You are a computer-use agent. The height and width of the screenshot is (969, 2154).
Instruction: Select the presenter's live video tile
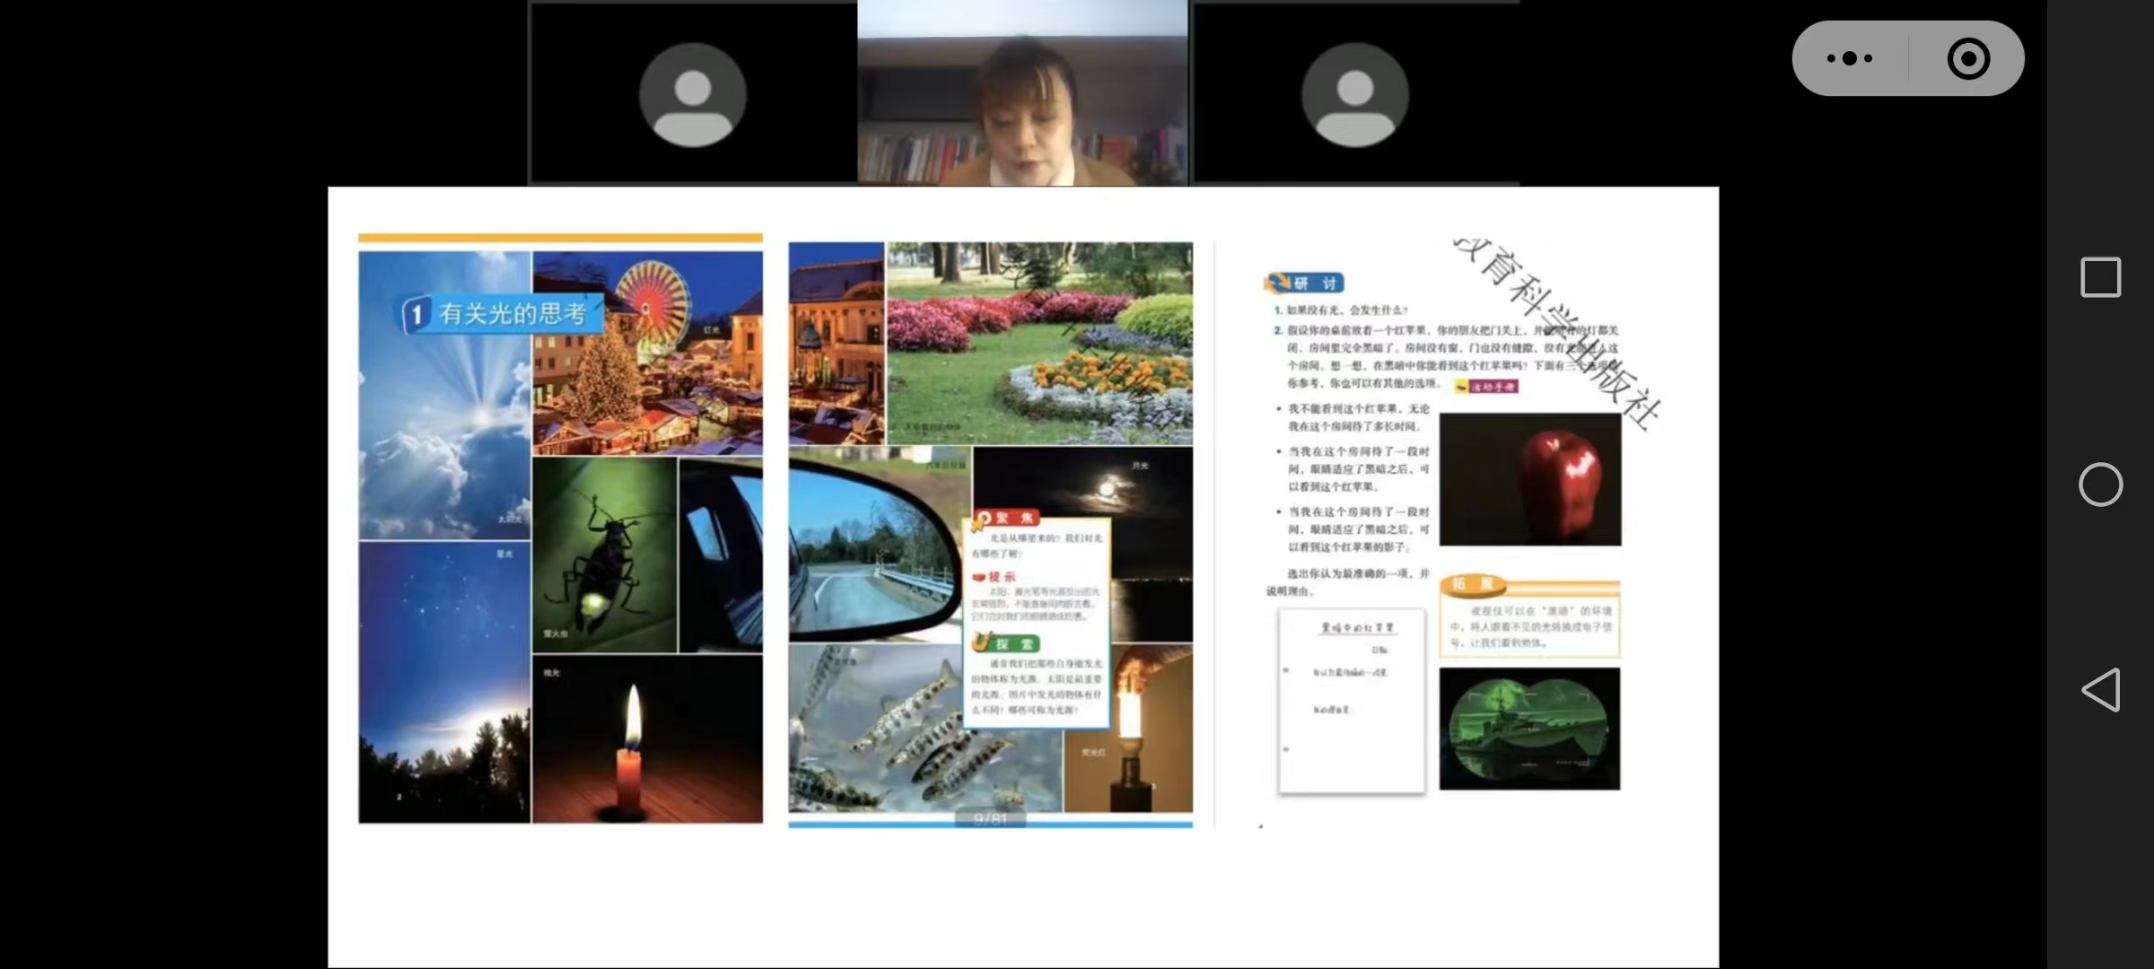point(1022,94)
